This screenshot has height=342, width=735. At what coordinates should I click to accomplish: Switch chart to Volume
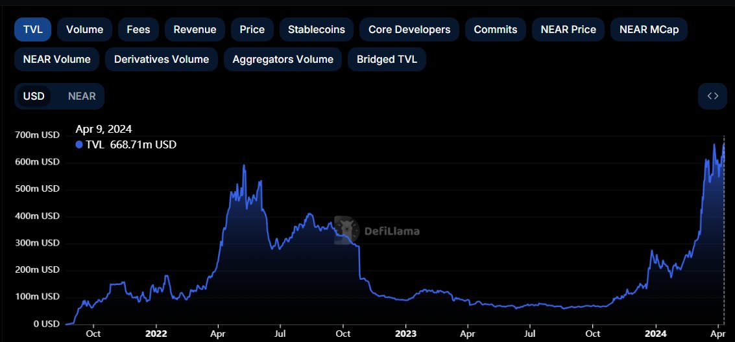pyautogui.click(x=84, y=30)
